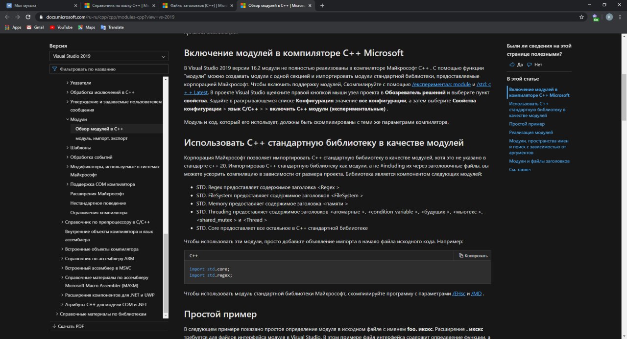Click the thumbs-up 'Да' feedback button
Viewport: 627px width, 339px height.
(x=516, y=65)
